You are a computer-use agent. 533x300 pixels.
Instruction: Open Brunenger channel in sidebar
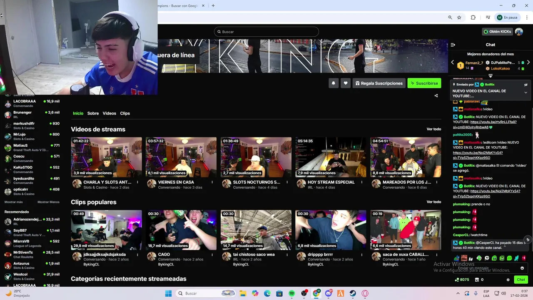coord(32,115)
